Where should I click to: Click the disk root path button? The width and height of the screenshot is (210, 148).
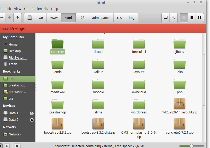30,18
